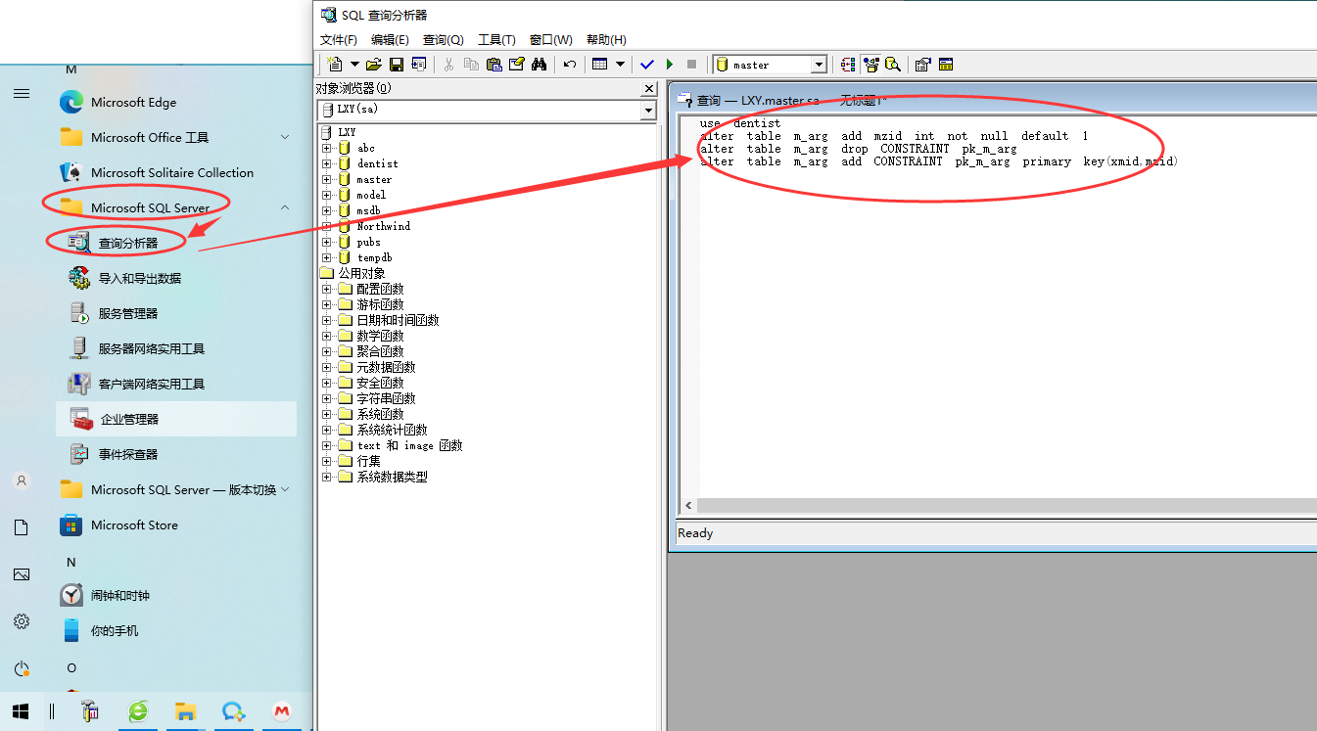
Task: Click the Parse Query blue checkmark
Action: tap(647, 65)
